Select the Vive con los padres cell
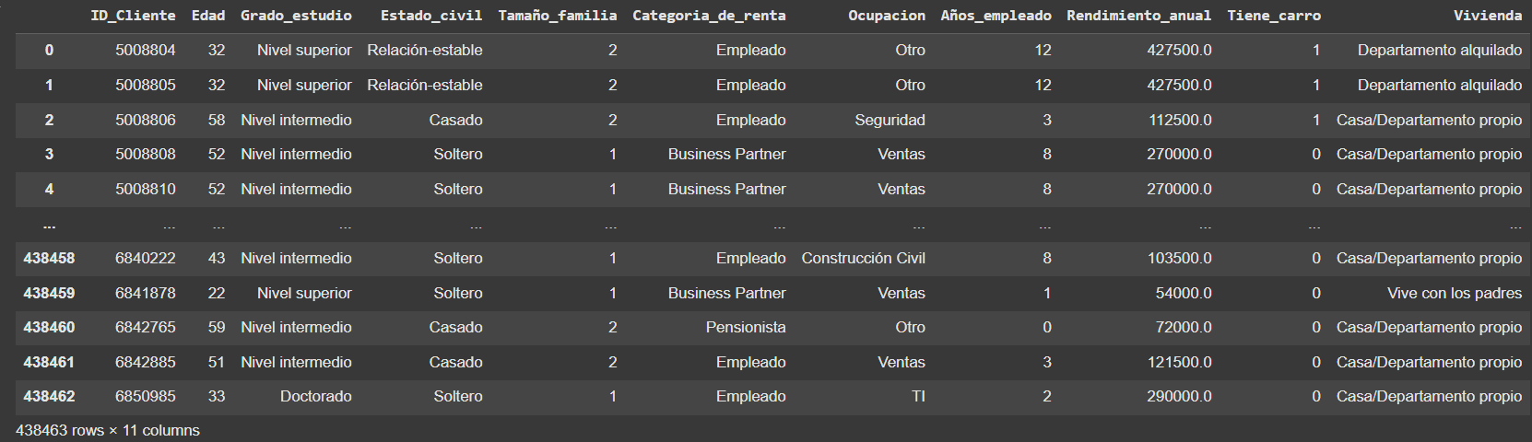 point(1455,293)
